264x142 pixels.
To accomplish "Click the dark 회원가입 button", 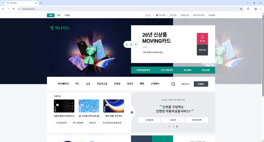I will tap(202, 50).
